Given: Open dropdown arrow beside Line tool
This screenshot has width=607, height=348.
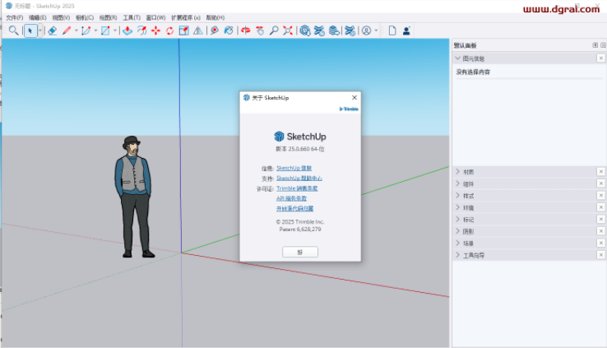Looking at the screenshot, I should [x=76, y=30].
